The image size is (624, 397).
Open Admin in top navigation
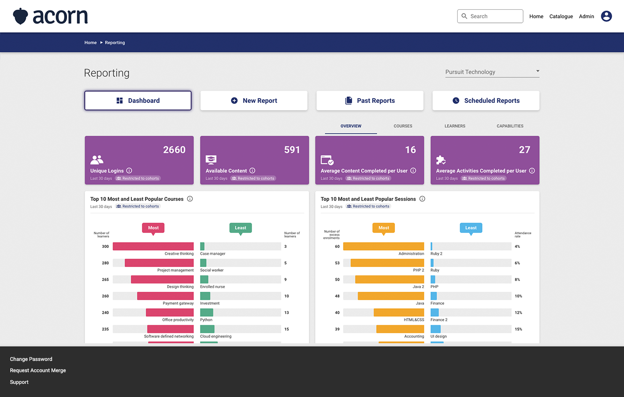(587, 16)
